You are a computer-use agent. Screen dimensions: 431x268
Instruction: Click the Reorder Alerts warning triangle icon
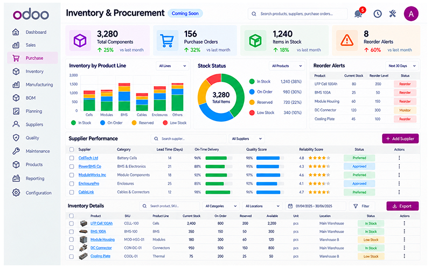(x=347, y=41)
